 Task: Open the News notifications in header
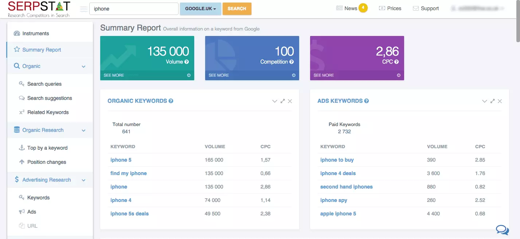click(351, 8)
